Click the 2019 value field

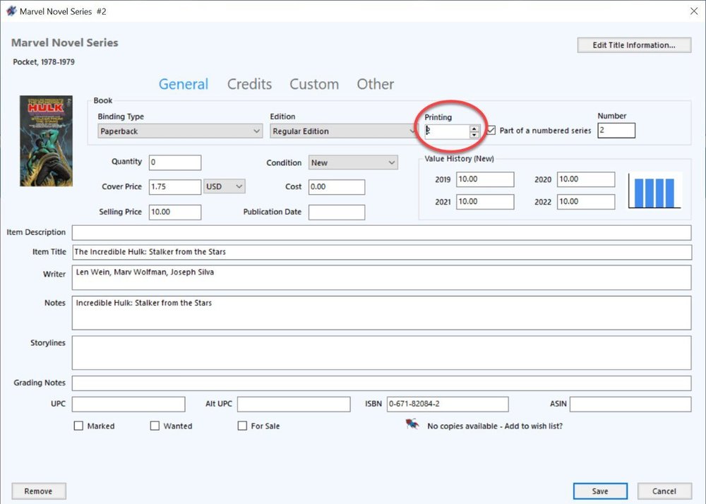(485, 179)
